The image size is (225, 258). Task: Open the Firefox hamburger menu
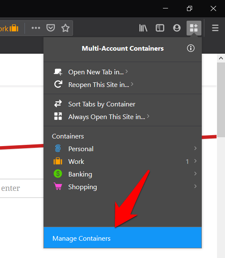215,28
